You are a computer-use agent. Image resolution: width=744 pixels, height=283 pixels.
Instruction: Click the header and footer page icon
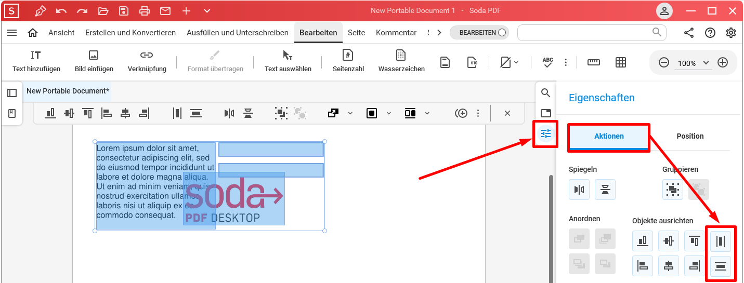coord(445,62)
